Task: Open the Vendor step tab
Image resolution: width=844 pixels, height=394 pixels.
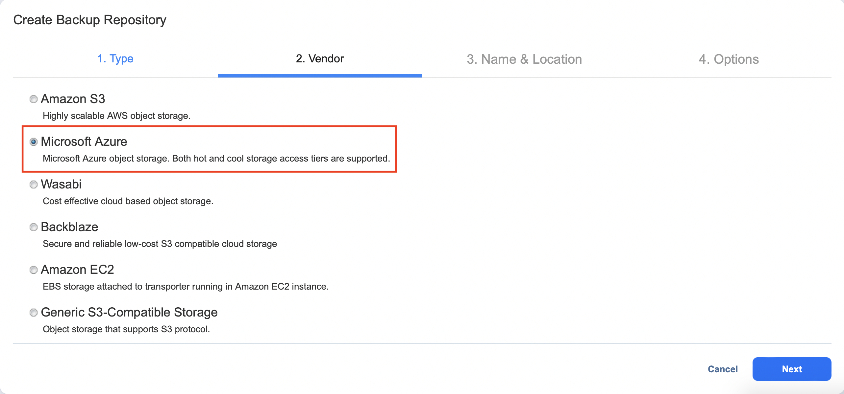Action: coord(320,58)
